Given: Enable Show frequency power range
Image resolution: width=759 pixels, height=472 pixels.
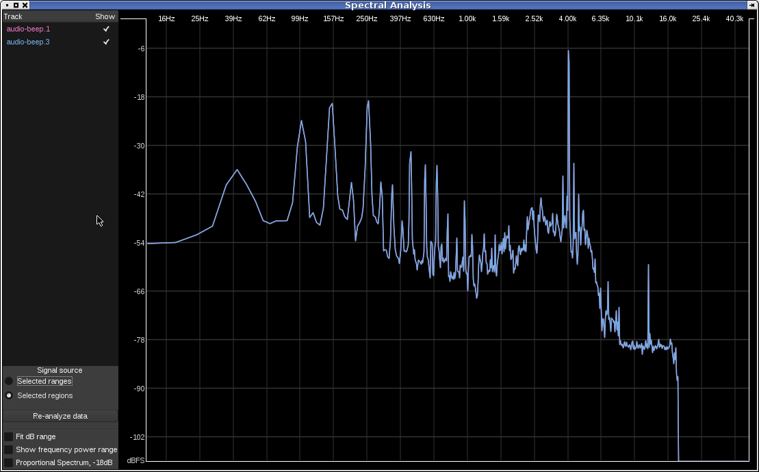Looking at the screenshot, I should (9, 450).
